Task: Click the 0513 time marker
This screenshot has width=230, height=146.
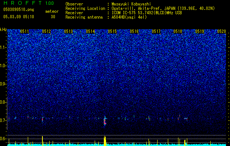Action: click(x=68, y=31)
